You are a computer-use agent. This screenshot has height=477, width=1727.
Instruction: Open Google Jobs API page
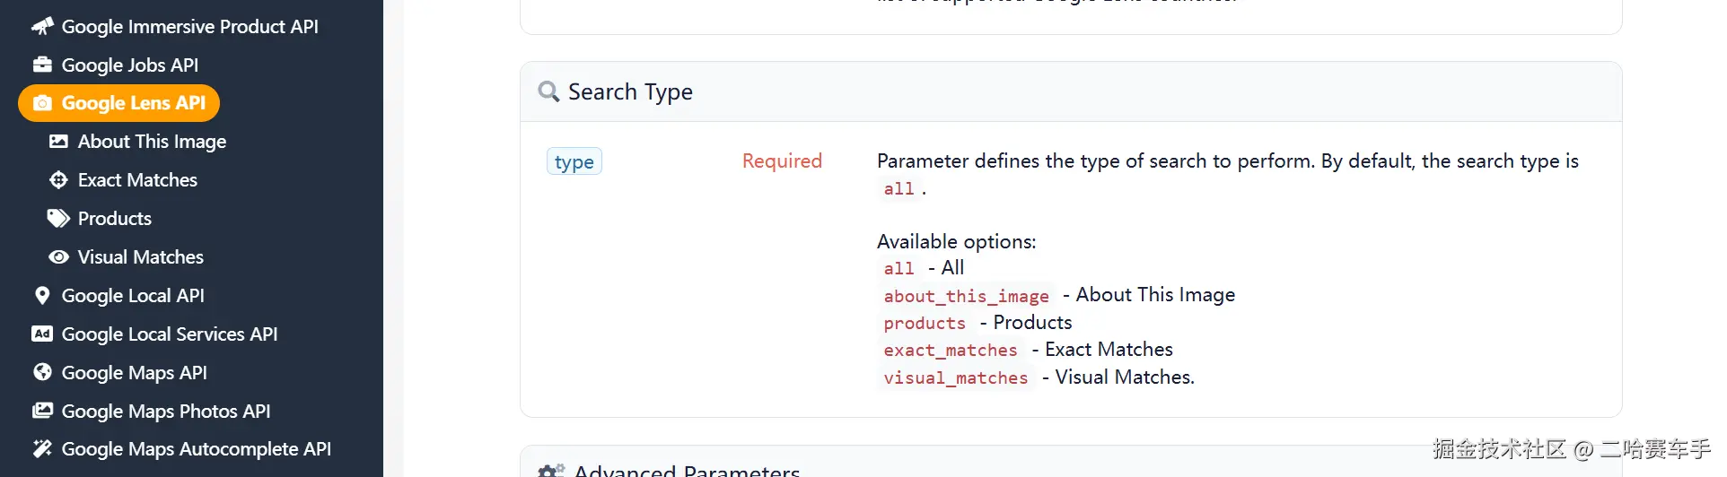(129, 65)
